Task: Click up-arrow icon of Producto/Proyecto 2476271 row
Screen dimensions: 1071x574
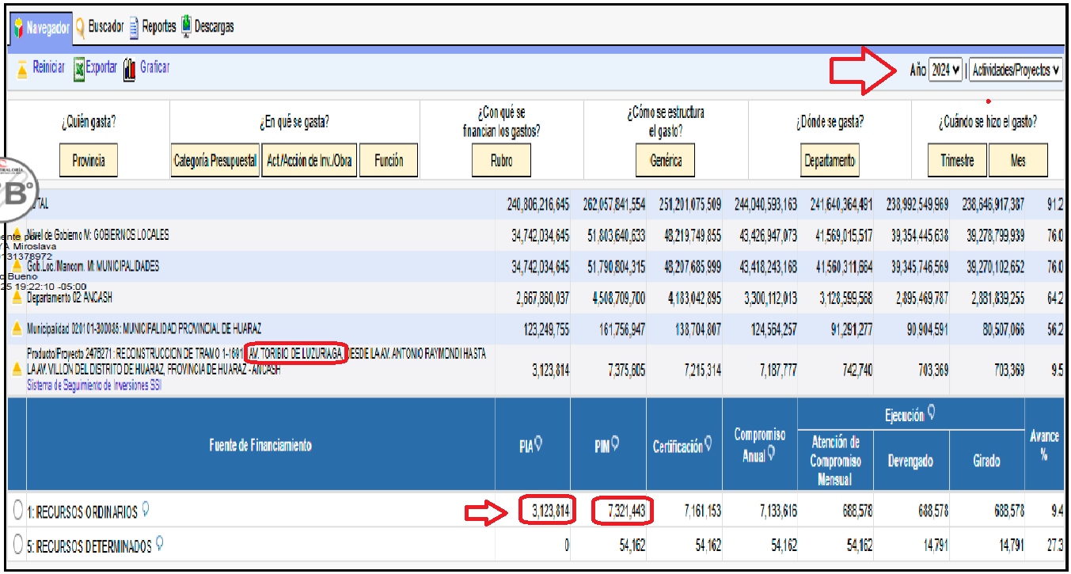Action: (17, 368)
